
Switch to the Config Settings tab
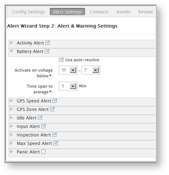coord(28,12)
